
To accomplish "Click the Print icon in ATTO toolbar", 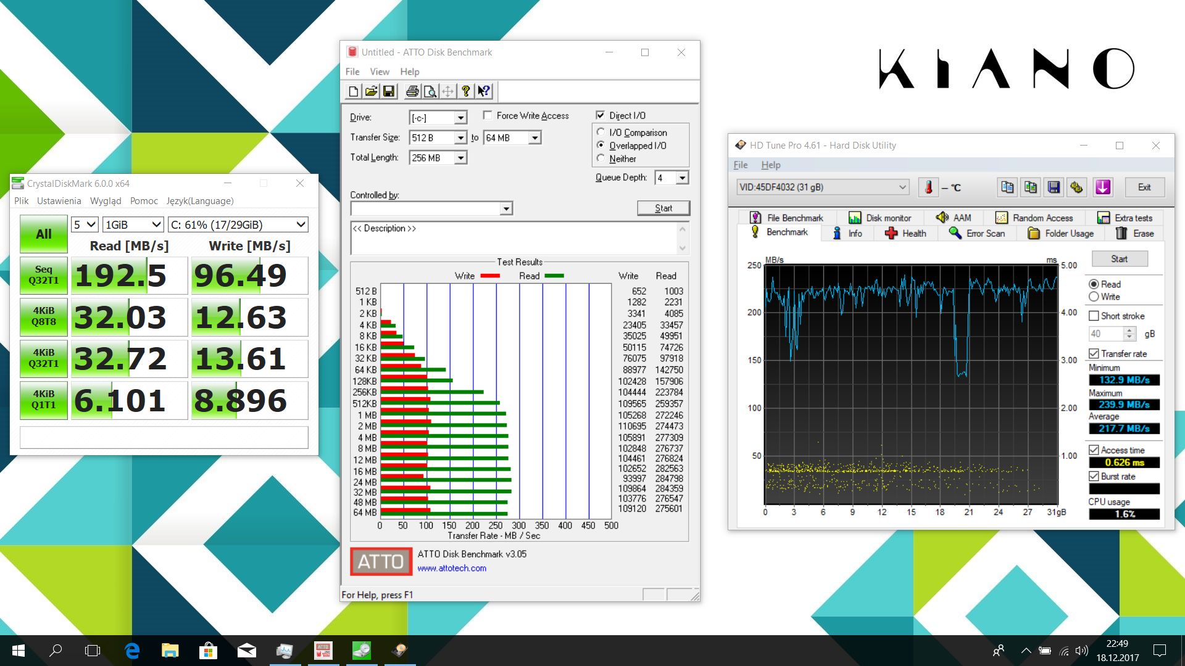I will pos(412,91).
